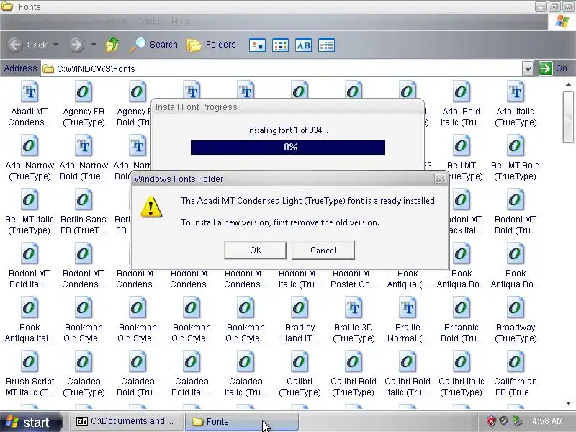Expand the Address bar dropdown

point(528,68)
